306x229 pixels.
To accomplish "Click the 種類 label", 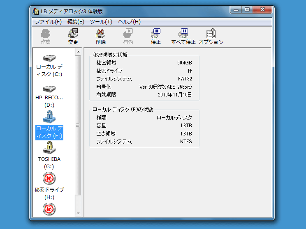I will pyautogui.click(x=101, y=118).
